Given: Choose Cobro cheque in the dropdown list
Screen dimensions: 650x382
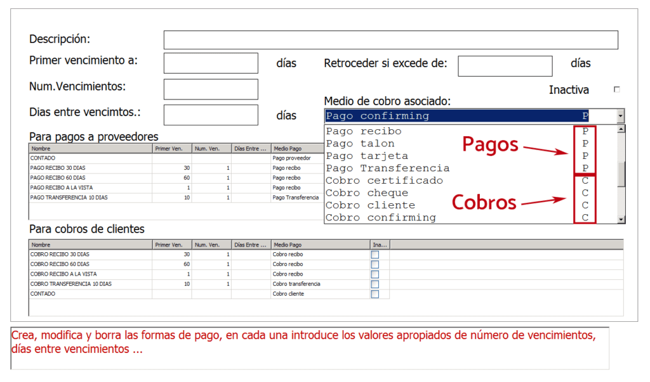Looking at the screenshot, I should pos(367,193).
